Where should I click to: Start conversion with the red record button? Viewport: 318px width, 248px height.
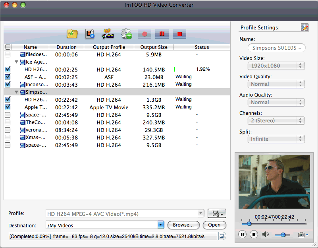145,34
